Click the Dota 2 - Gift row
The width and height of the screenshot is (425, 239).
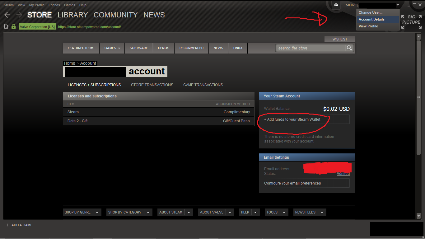[159, 121]
